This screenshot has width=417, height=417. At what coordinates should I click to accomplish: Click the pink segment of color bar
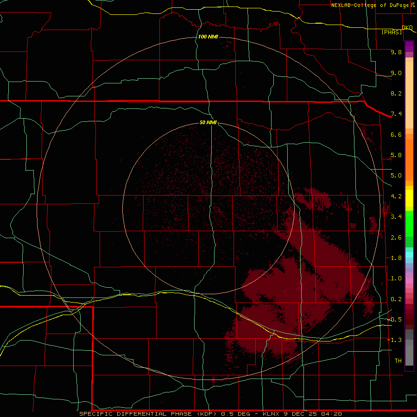pyautogui.click(x=409, y=281)
